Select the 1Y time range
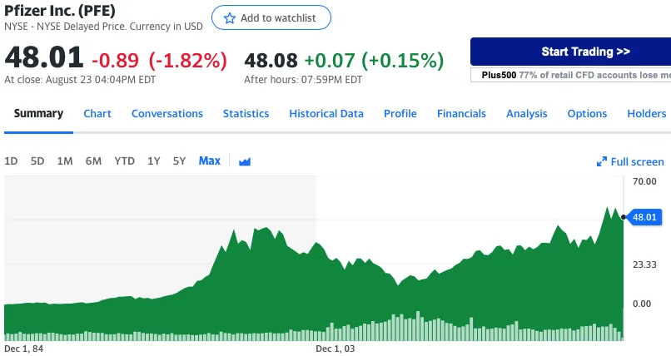This screenshot has height=356, width=671. [x=153, y=161]
